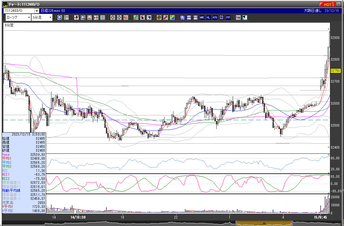344x226 pixels.
Task: Click the red ALL button
Action: 126,18
